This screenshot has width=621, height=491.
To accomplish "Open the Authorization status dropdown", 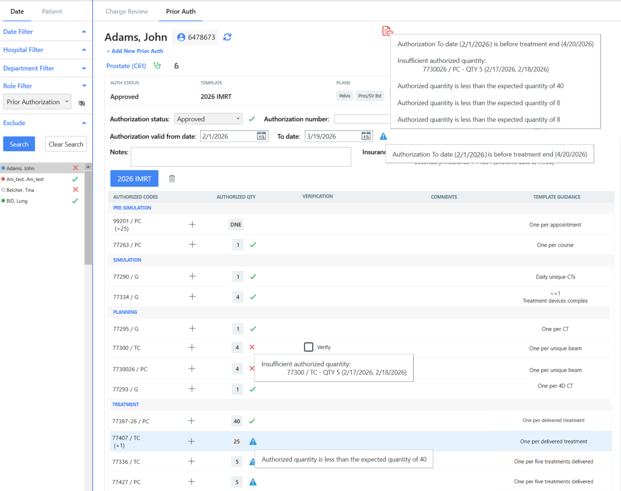I will [x=208, y=119].
